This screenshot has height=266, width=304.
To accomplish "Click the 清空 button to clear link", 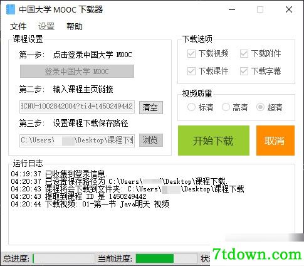I will [x=151, y=107].
